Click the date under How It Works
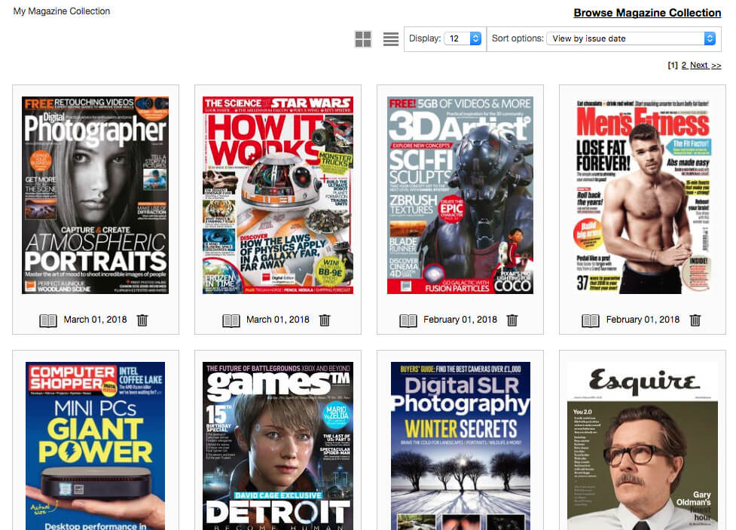This screenshot has width=736, height=530. point(278,320)
